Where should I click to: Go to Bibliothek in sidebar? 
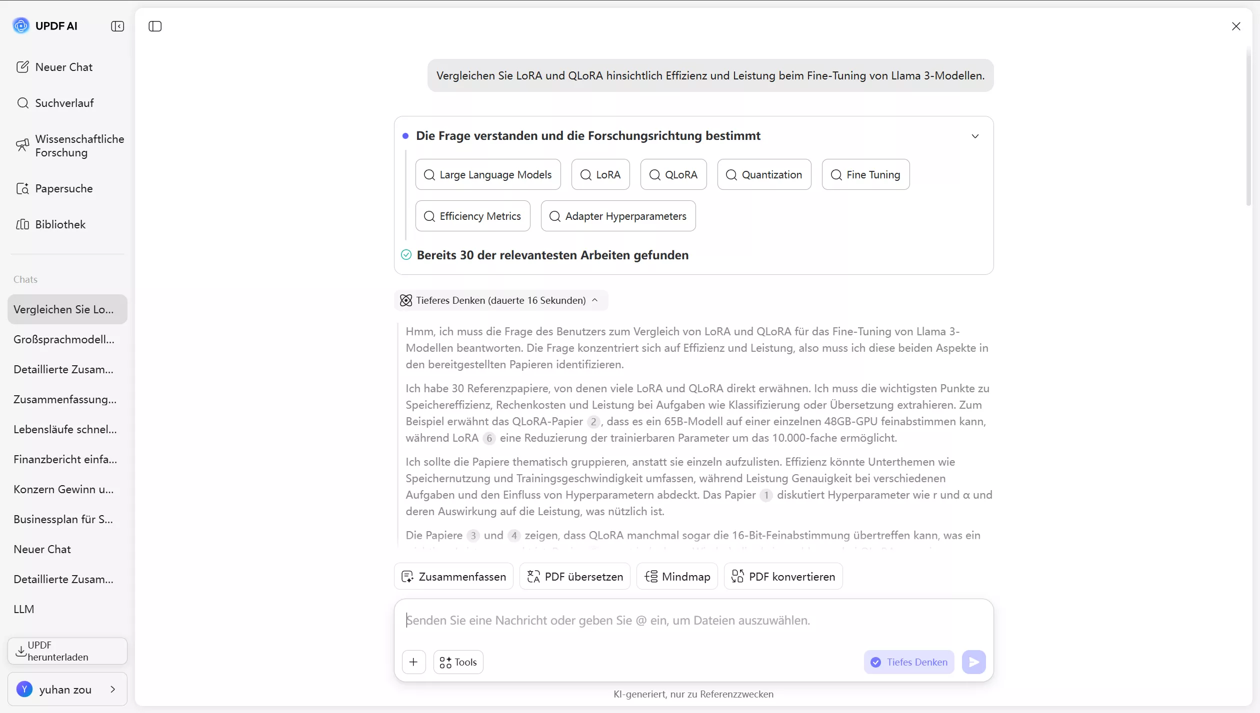point(60,224)
